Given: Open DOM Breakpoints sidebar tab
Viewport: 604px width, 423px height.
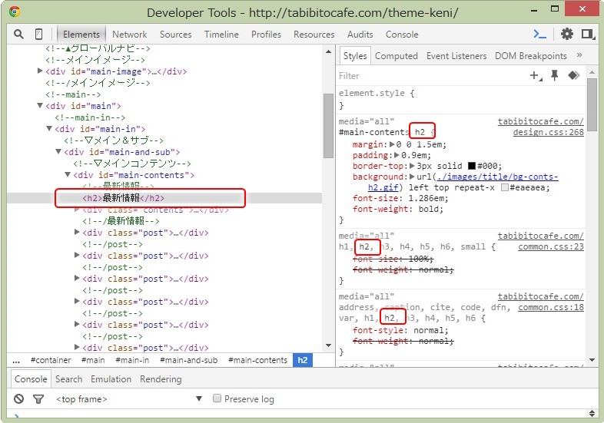Looking at the screenshot, I should (x=531, y=56).
